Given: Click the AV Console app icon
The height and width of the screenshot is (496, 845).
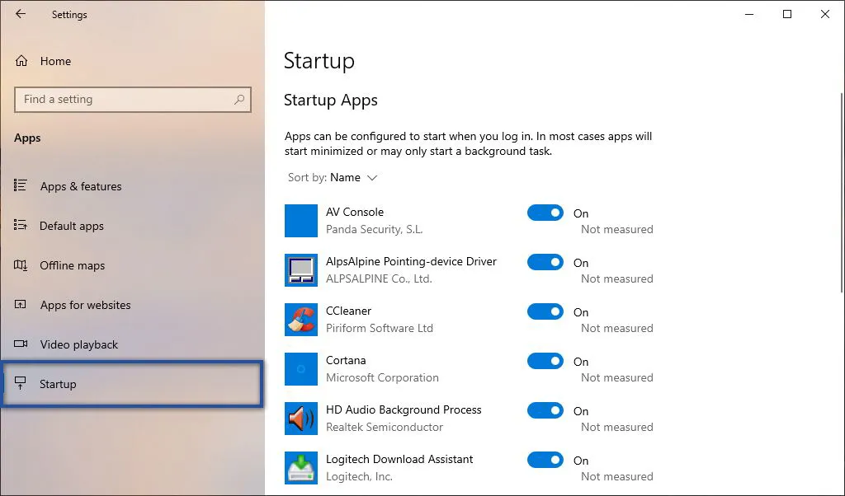Looking at the screenshot, I should (x=300, y=220).
